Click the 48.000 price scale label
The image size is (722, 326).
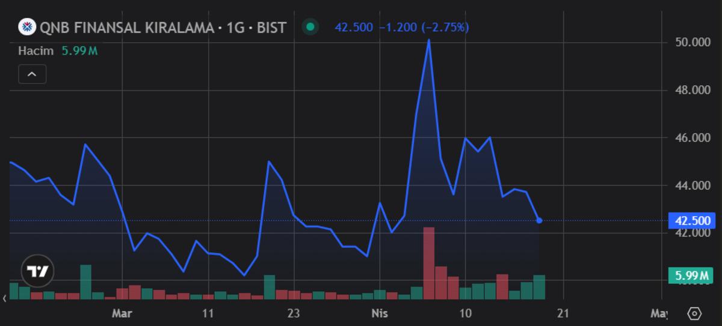tap(693, 91)
